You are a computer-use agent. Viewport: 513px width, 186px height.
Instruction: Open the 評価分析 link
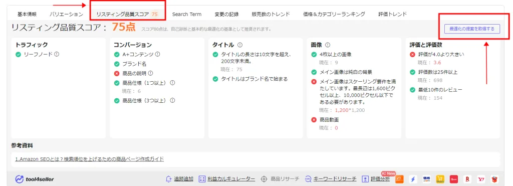coord(380,179)
